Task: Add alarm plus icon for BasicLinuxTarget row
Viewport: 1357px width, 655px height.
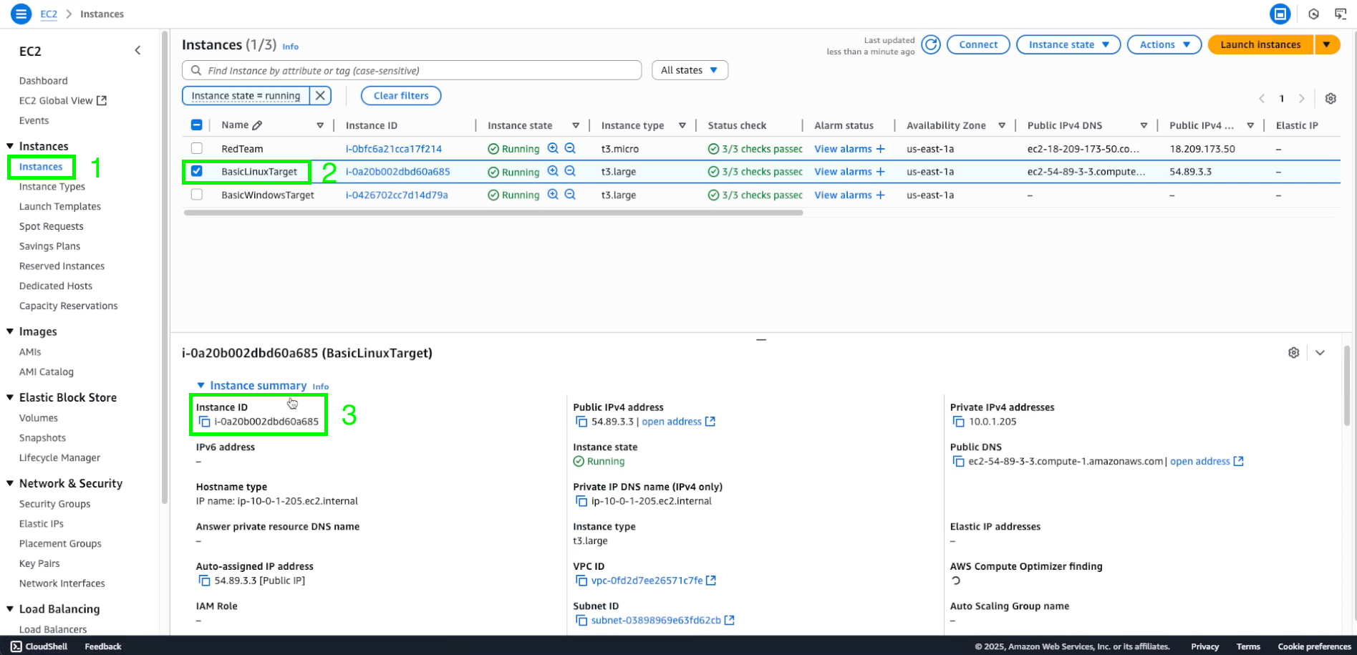Action: pyautogui.click(x=881, y=172)
